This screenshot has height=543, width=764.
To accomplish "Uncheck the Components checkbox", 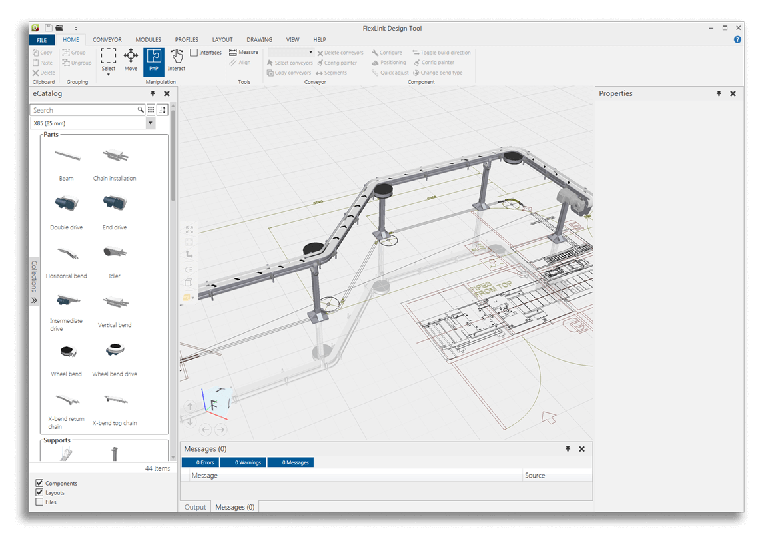I will (39, 483).
